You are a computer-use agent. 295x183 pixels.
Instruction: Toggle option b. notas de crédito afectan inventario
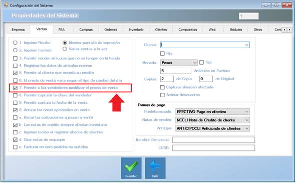[x=15, y=125]
